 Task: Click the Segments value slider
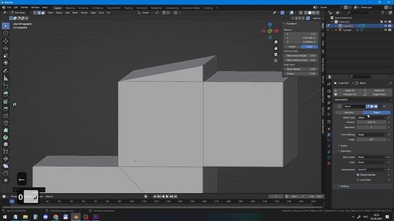pyautogui.click(x=372, y=127)
